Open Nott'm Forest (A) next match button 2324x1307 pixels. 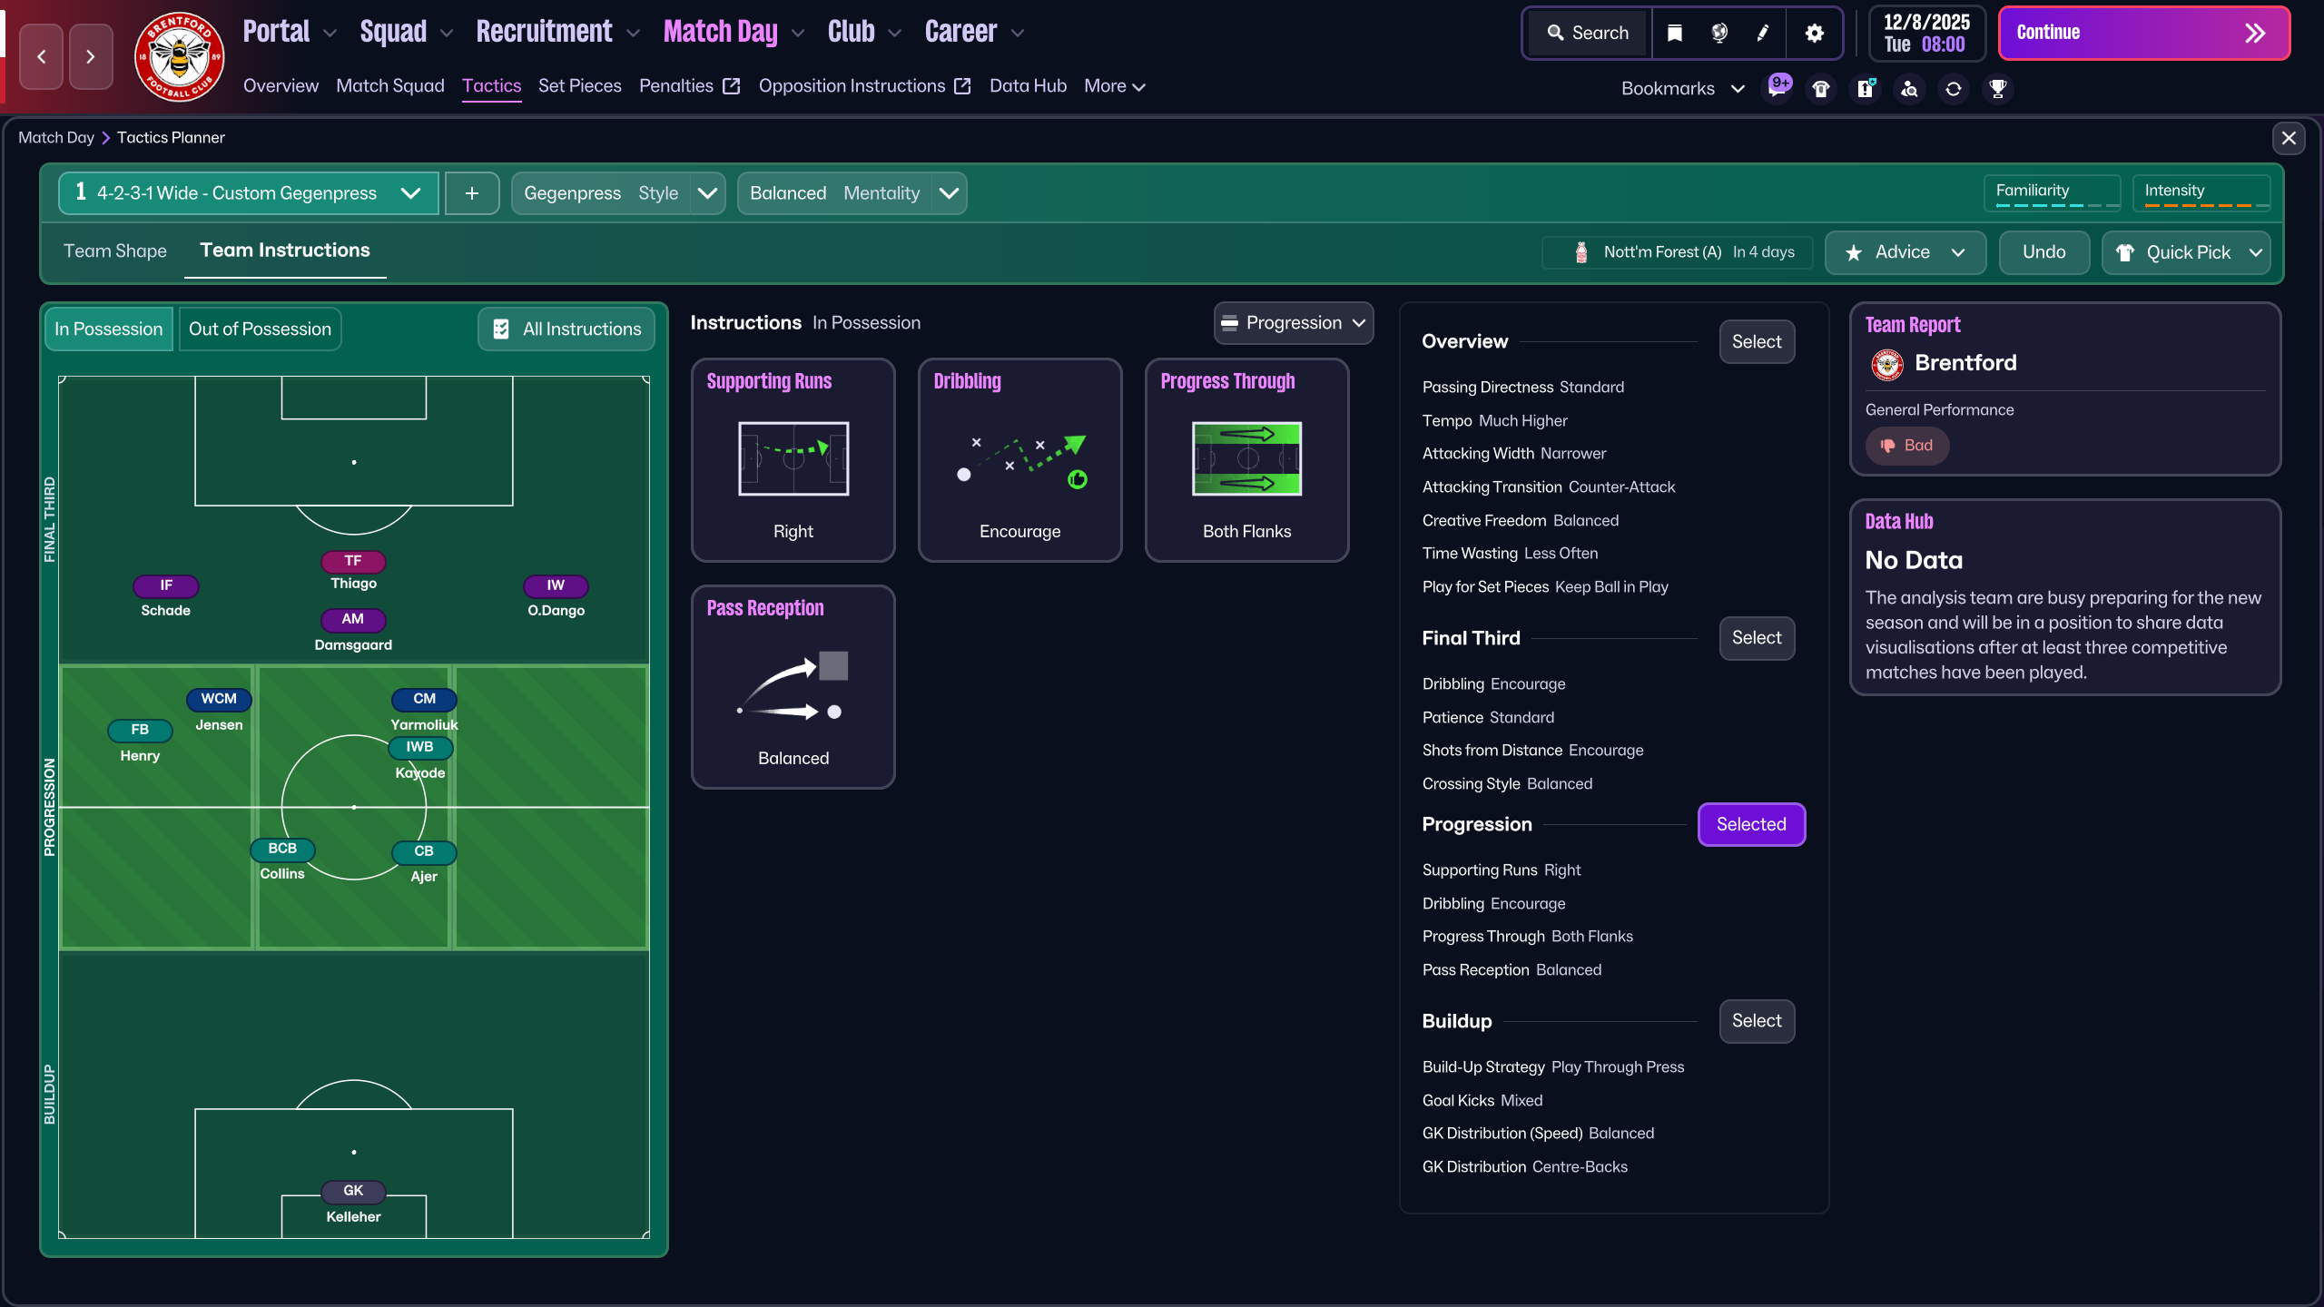pos(1677,252)
